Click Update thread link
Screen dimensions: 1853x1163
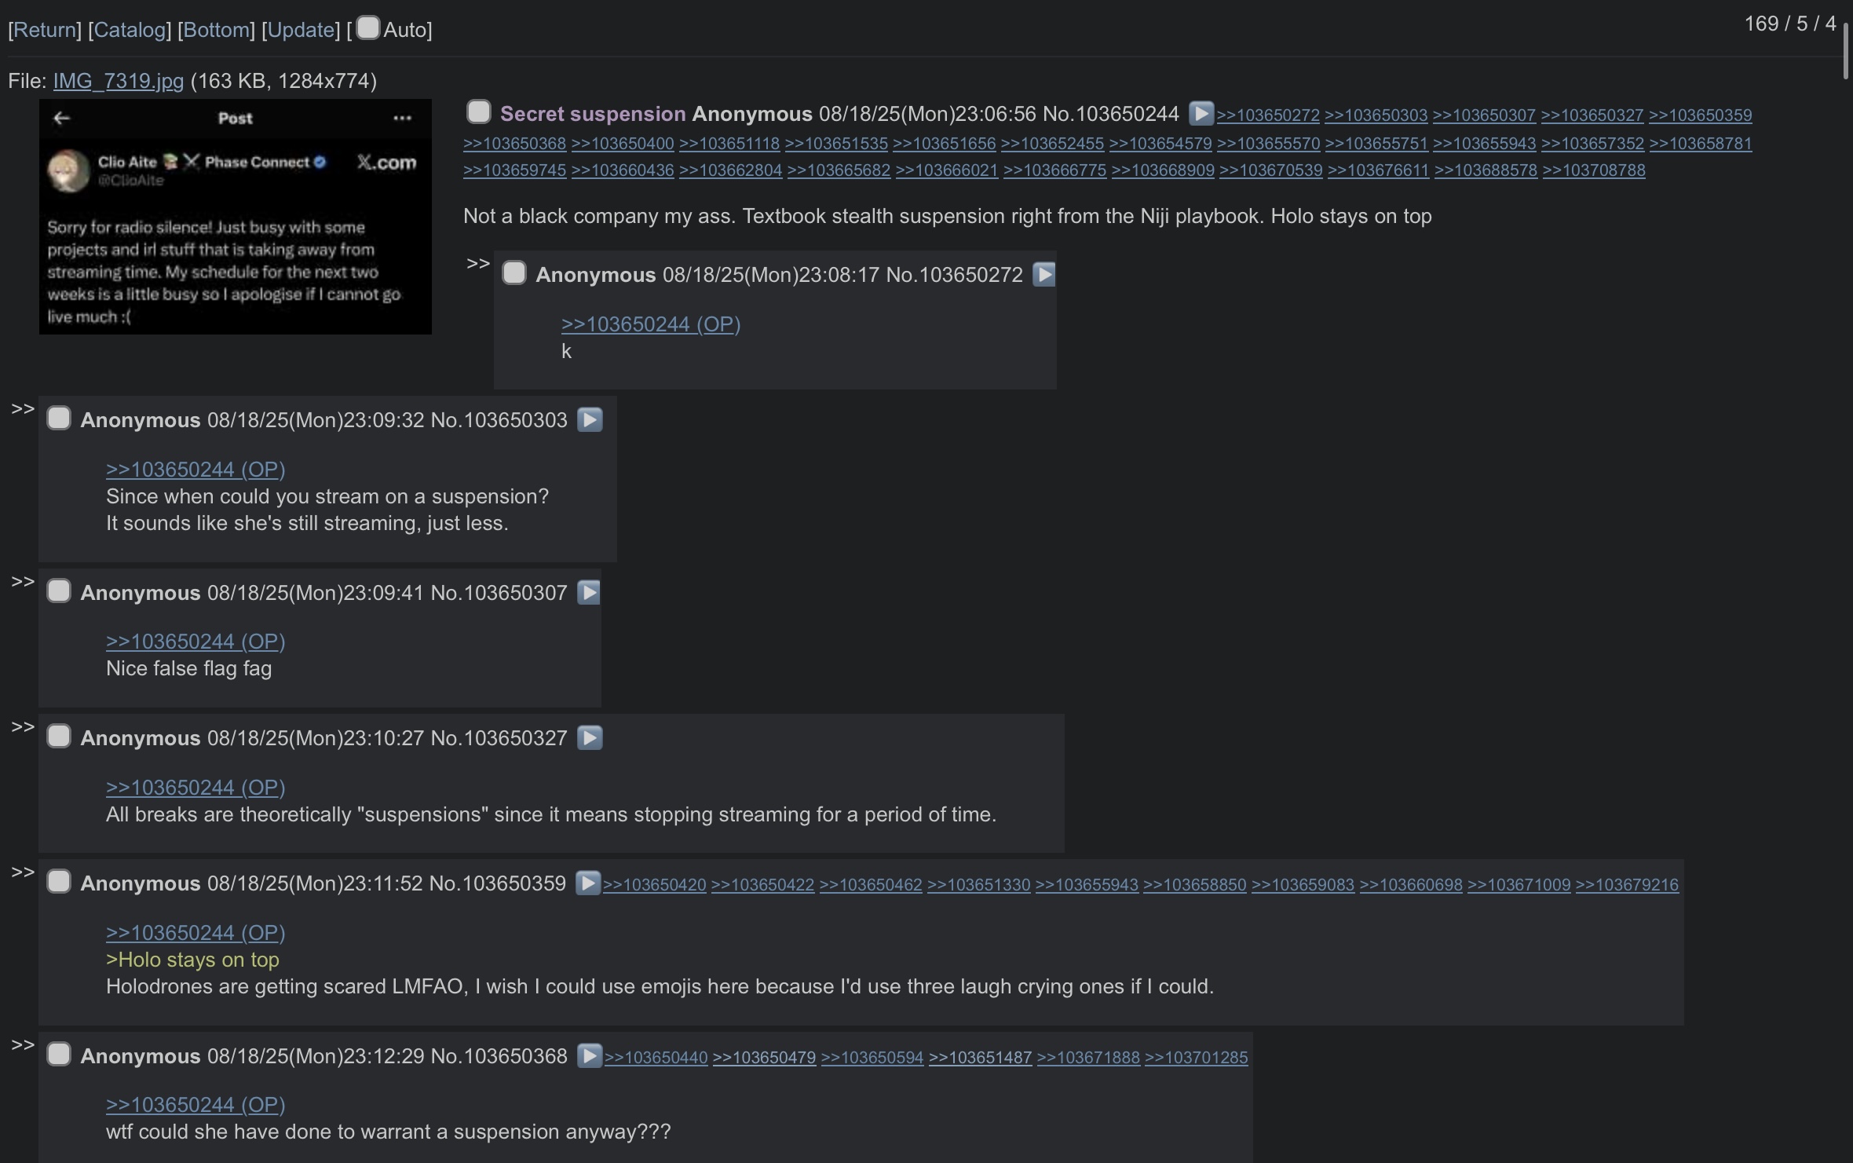[x=301, y=30]
